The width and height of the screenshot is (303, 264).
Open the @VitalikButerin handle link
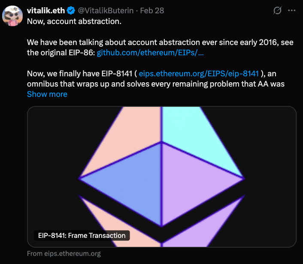point(105,10)
